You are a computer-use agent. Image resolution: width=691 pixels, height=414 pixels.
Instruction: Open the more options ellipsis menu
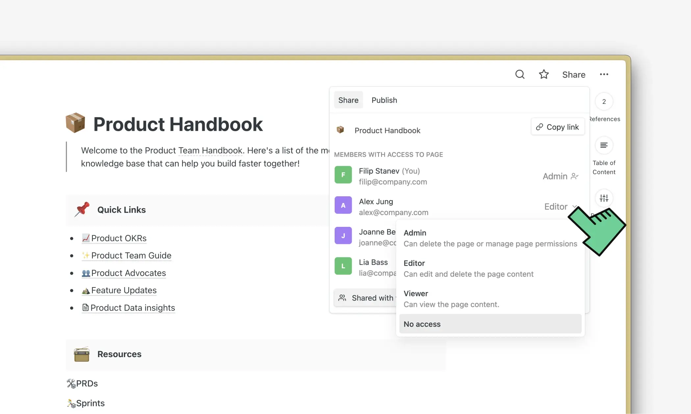coord(604,74)
